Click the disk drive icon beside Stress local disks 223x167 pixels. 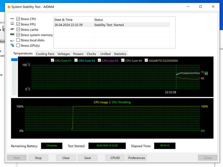tap(12, 41)
